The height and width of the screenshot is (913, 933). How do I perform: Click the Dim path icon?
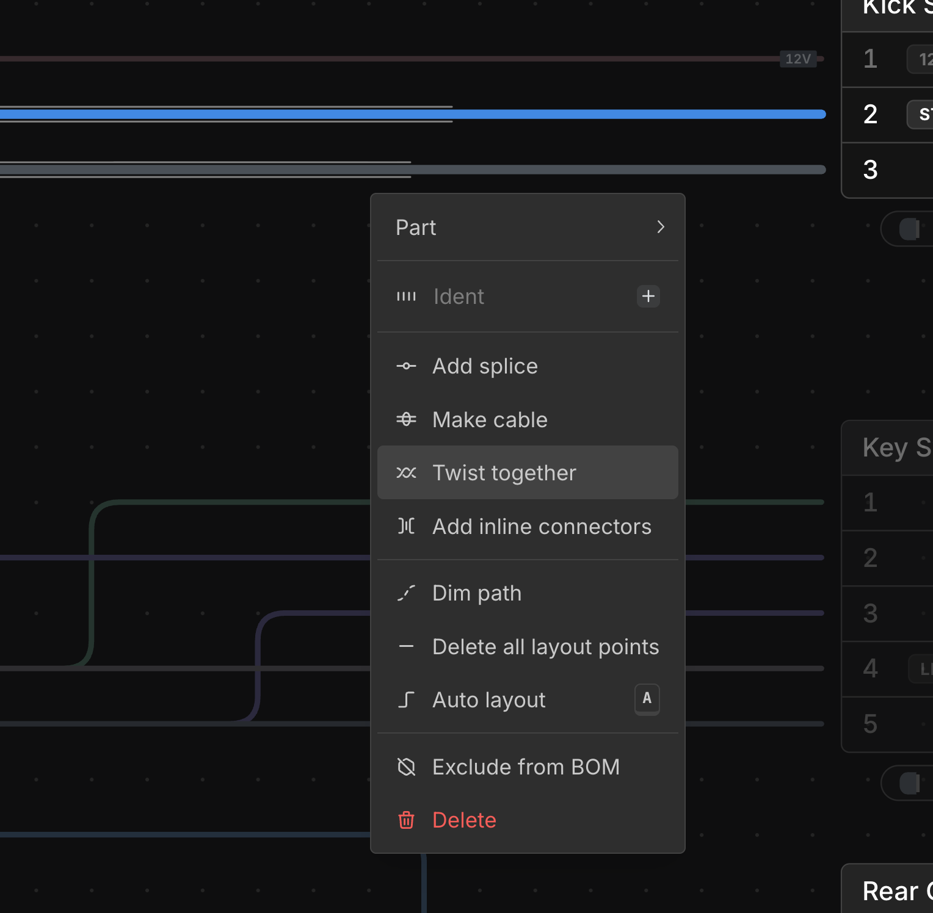point(406,593)
